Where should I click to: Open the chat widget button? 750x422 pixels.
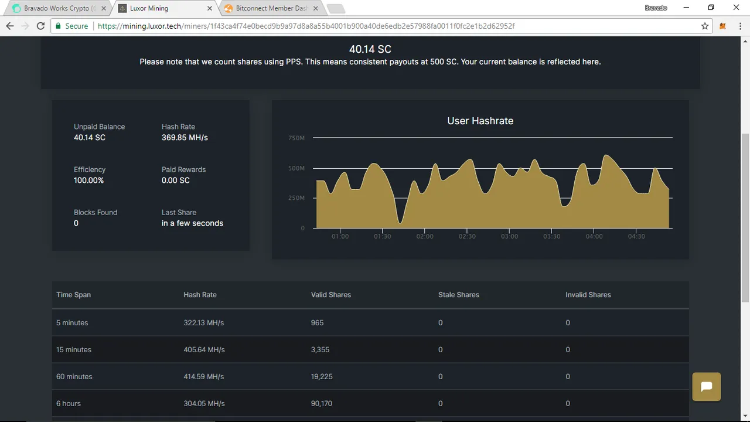706,387
